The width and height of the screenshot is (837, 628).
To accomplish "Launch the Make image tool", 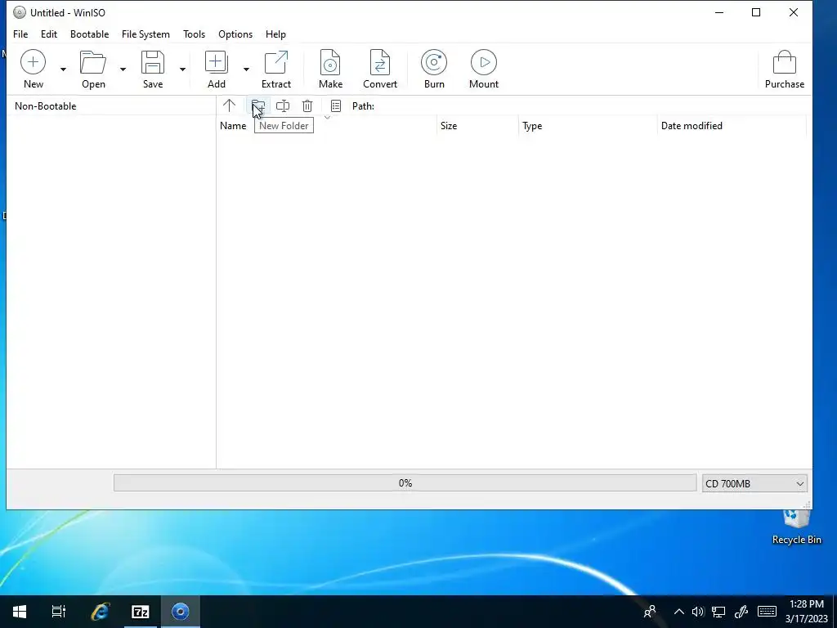I will [330, 62].
